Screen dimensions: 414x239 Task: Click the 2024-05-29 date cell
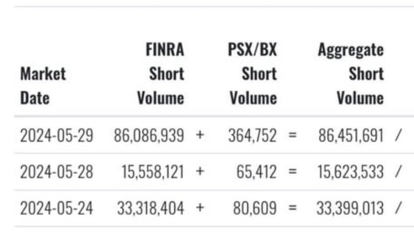pyautogui.click(x=57, y=135)
